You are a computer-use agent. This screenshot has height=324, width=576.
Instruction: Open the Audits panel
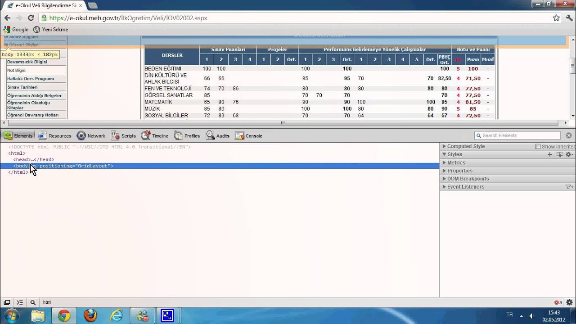[218, 135]
